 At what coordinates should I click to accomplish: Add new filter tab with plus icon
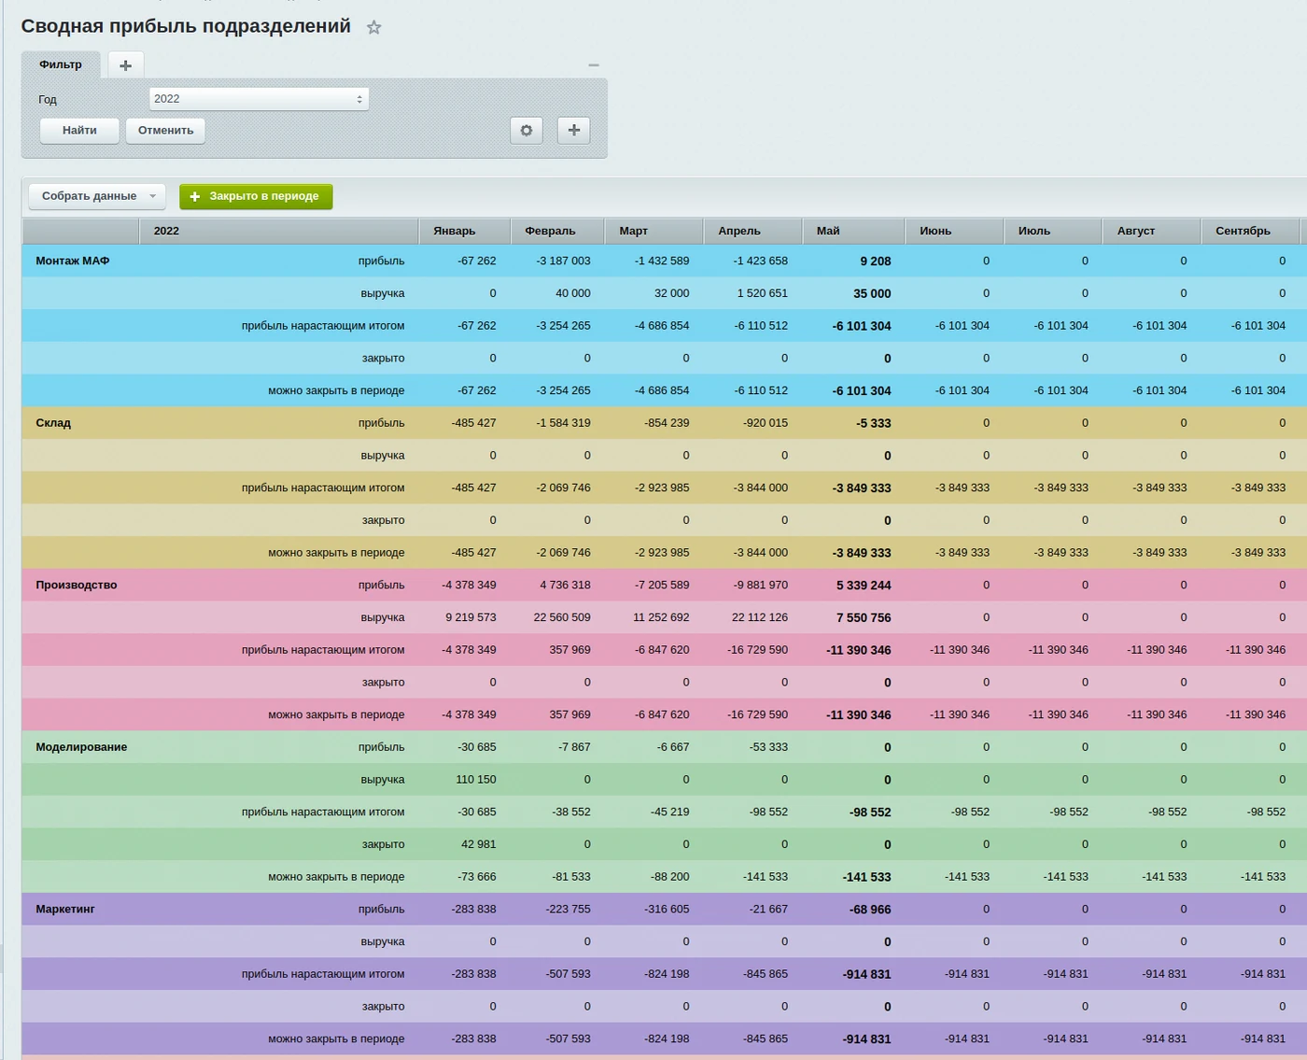[x=126, y=64]
